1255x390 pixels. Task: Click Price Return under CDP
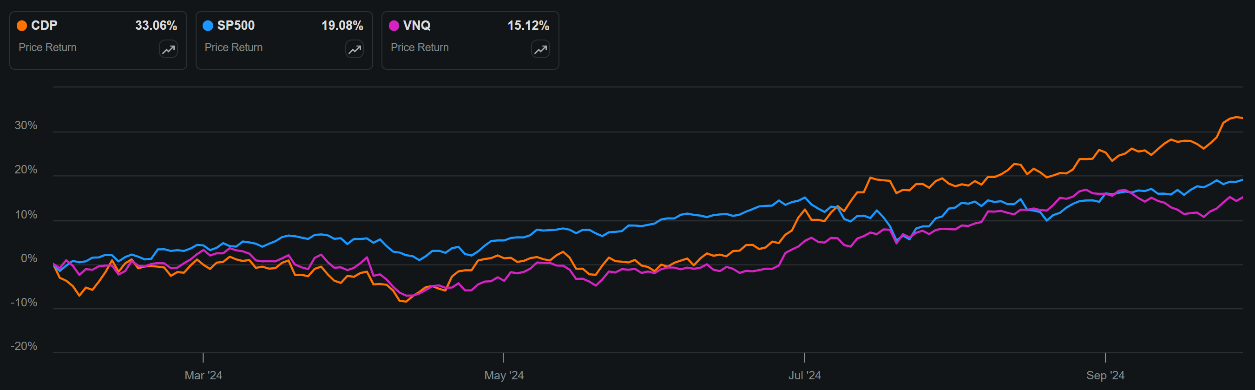coord(48,47)
